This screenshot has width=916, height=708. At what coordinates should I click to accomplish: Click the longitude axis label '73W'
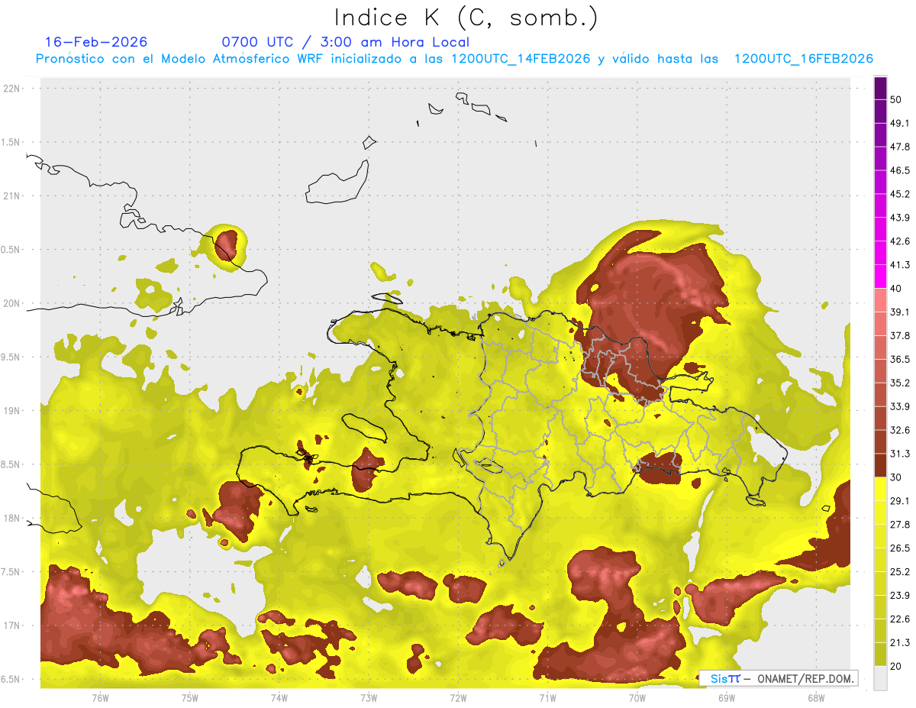pyautogui.click(x=369, y=697)
